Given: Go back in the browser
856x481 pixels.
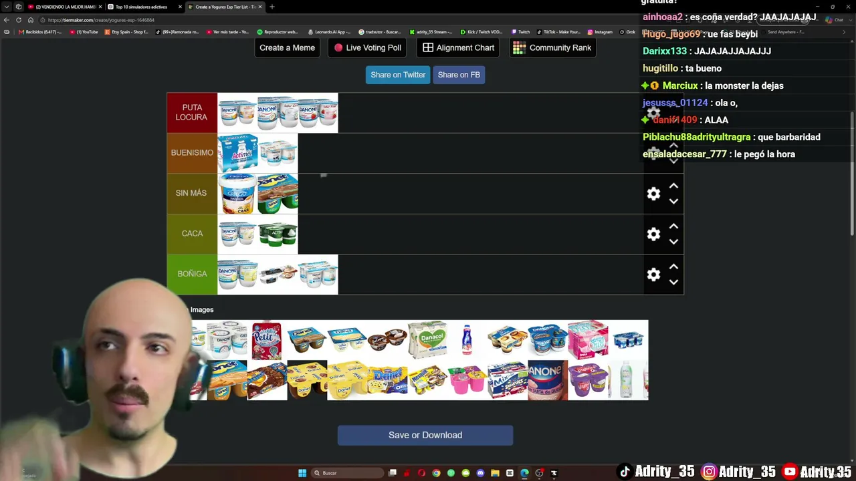Looking at the screenshot, I should [x=7, y=20].
